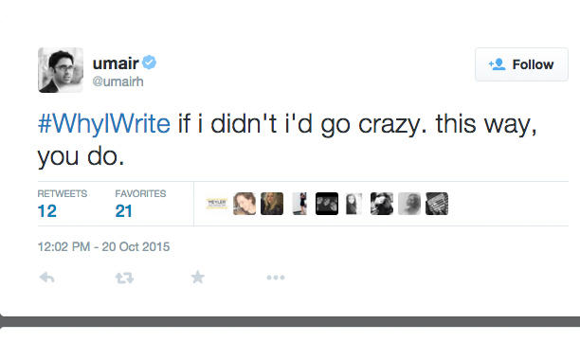Screen dimensions: 580x360
Task: Click the umair display name
Action: [116, 63]
